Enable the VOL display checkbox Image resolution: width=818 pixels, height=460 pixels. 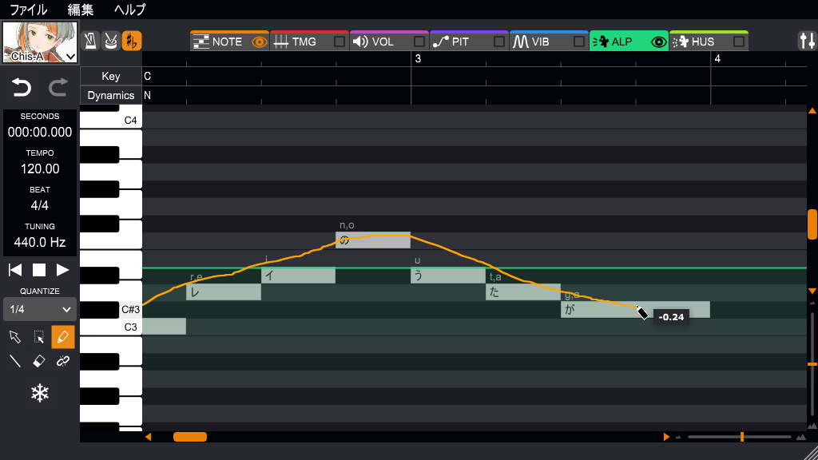419,42
